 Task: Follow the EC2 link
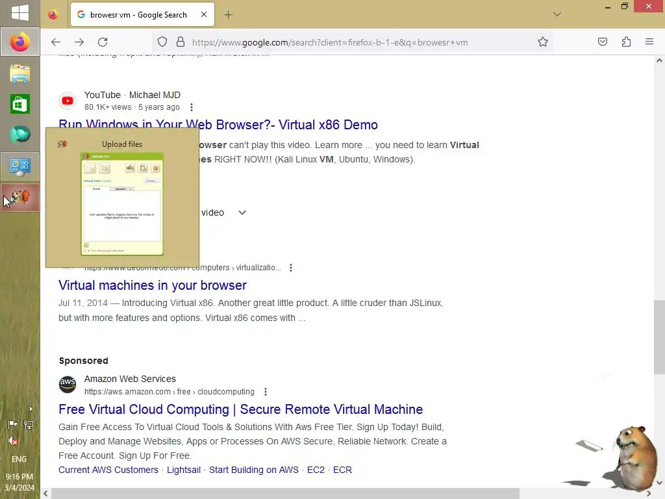[316, 470]
